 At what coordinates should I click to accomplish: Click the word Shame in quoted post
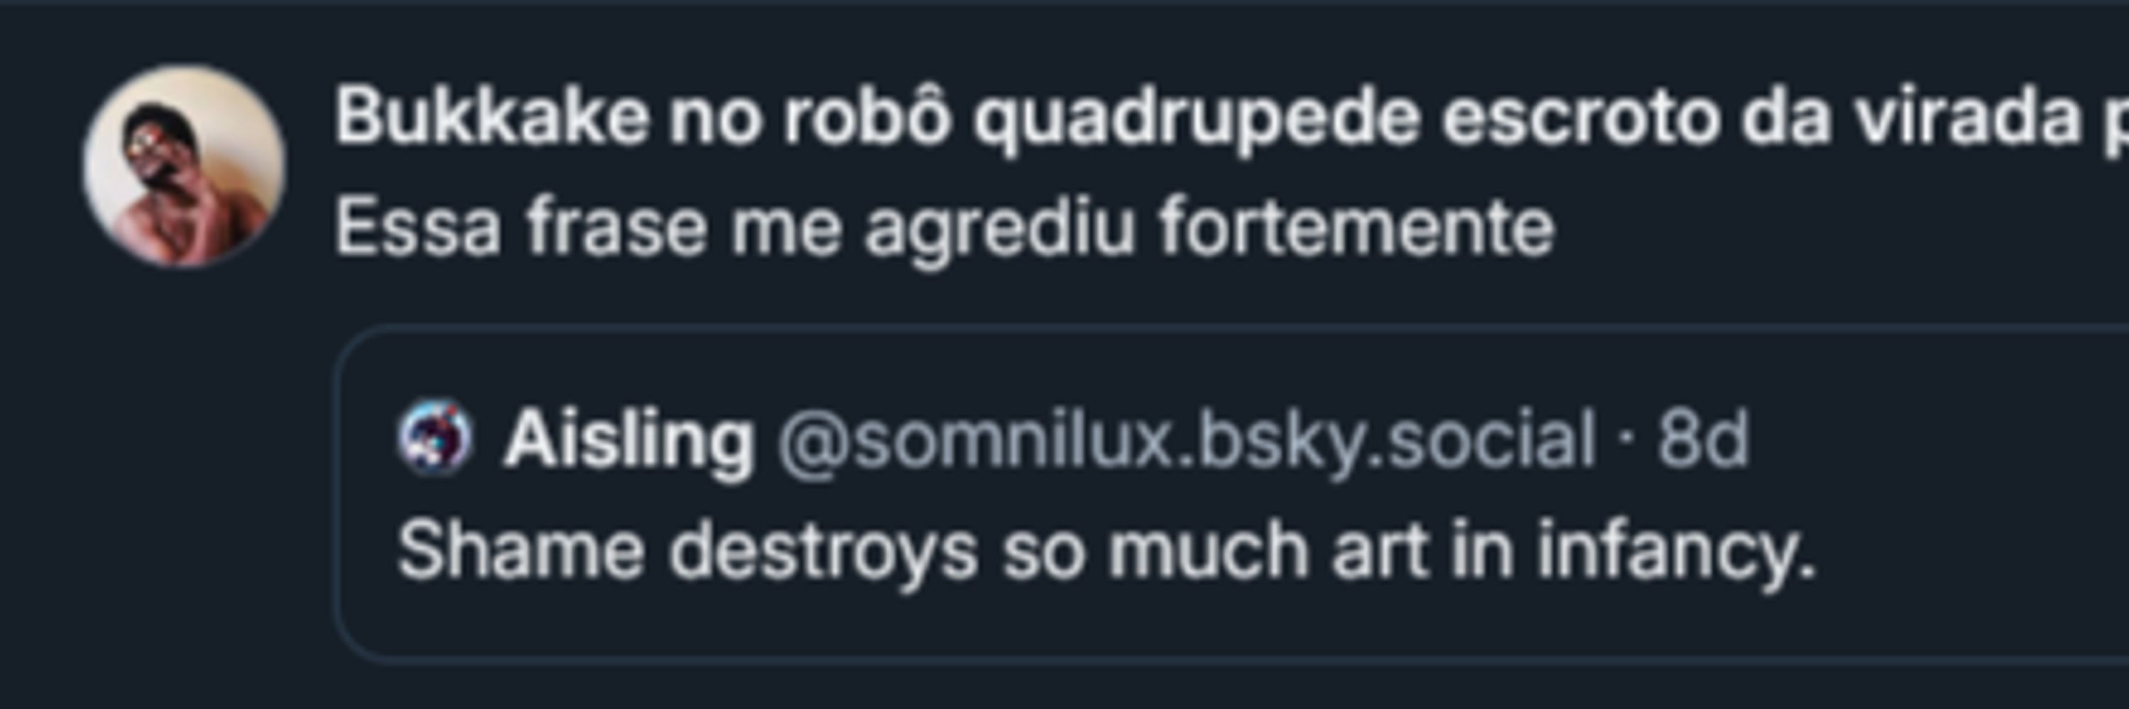point(521,549)
